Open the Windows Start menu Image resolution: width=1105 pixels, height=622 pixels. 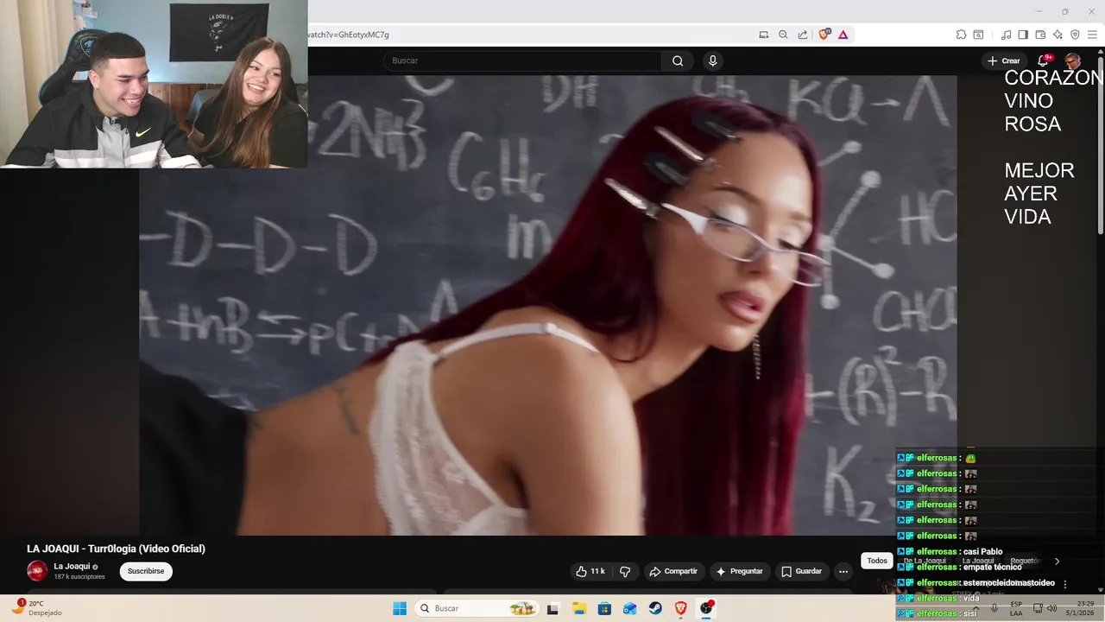click(400, 608)
